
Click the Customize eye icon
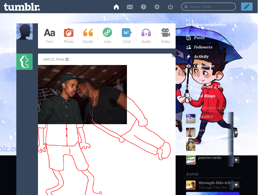click(188, 66)
